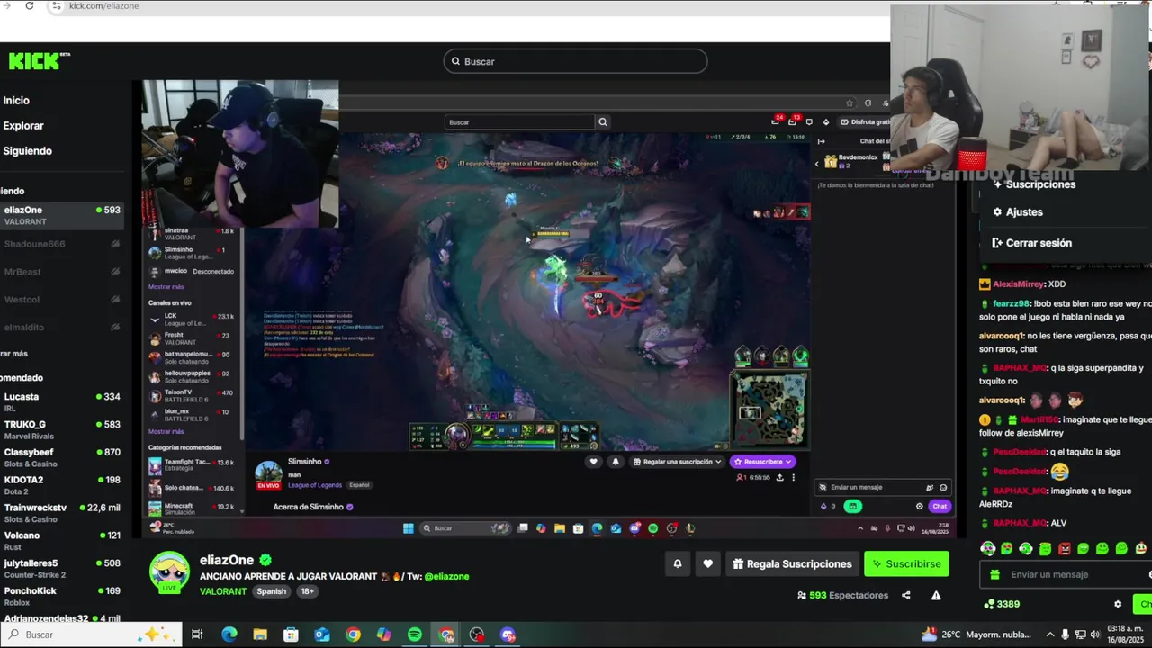Expand the show more followed channels link

pos(13,354)
